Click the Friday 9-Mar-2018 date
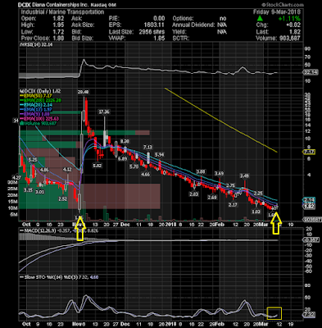The height and width of the screenshot is (328, 322). pos(277,12)
